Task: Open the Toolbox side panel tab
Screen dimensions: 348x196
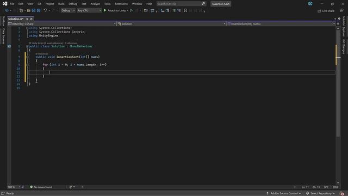Action: click(x=3, y=21)
